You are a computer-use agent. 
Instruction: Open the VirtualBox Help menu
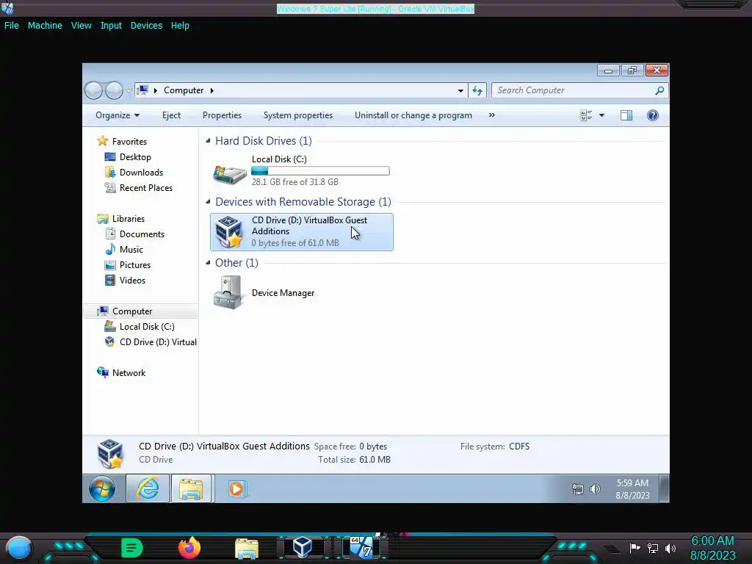(180, 26)
